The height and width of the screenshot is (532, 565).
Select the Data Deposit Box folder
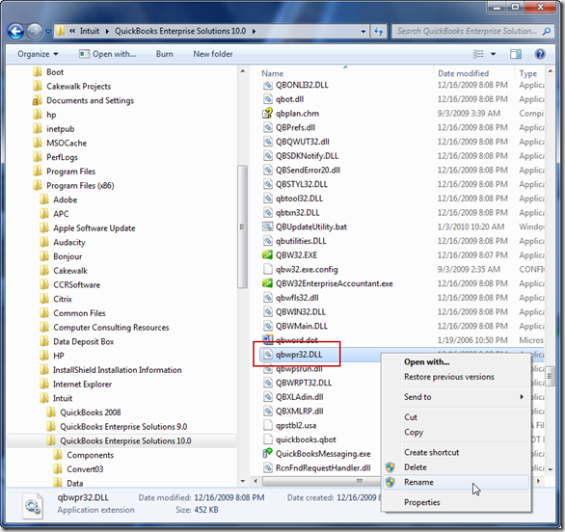[83, 341]
